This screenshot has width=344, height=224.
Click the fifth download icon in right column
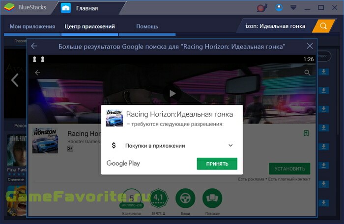pyautogui.click(x=323, y=147)
